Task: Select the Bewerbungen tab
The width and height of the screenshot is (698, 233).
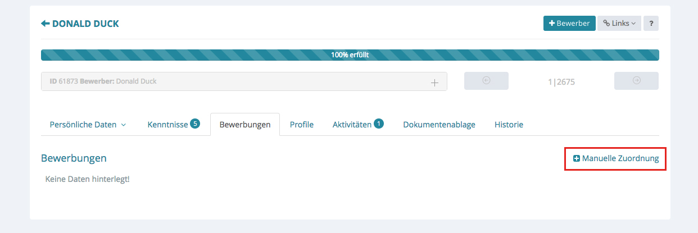Action: pyautogui.click(x=244, y=125)
